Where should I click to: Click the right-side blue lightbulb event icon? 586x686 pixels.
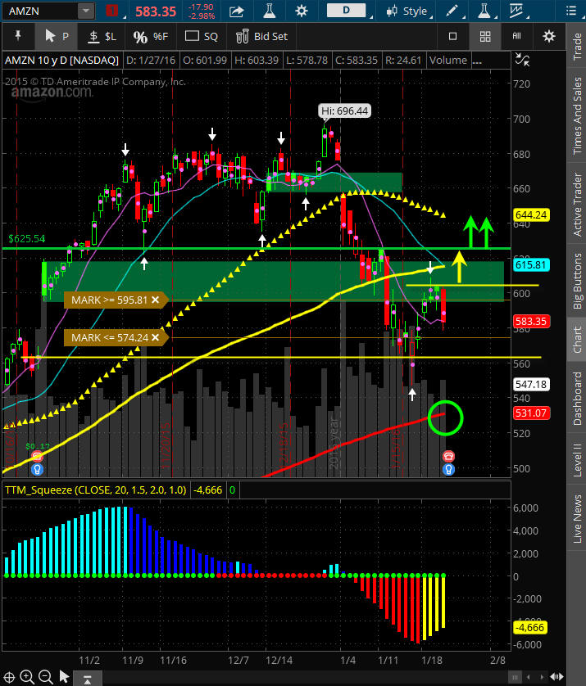pyautogui.click(x=448, y=469)
